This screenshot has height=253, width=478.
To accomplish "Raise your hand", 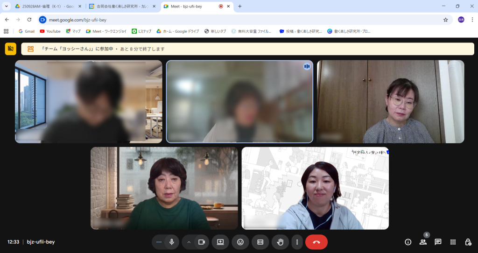I will coord(281,242).
